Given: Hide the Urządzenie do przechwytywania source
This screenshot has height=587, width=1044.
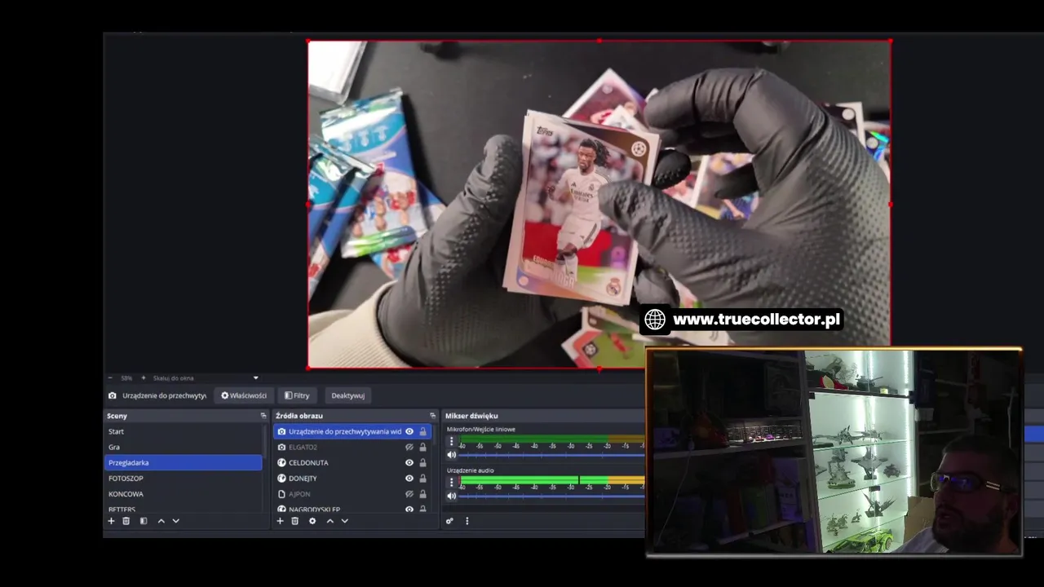Looking at the screenshot, I should click(x=409, y=431).
